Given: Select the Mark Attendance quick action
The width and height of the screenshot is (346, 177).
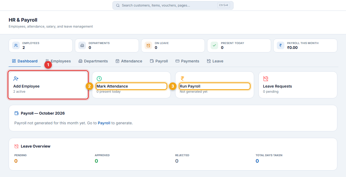Looking at the screenshot, I should tap(131, 85).
